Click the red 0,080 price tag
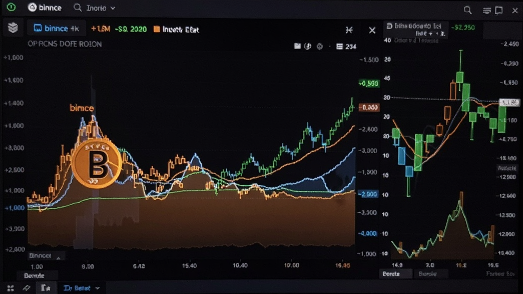This screenshot has height=294, width=523. [369, 107]
